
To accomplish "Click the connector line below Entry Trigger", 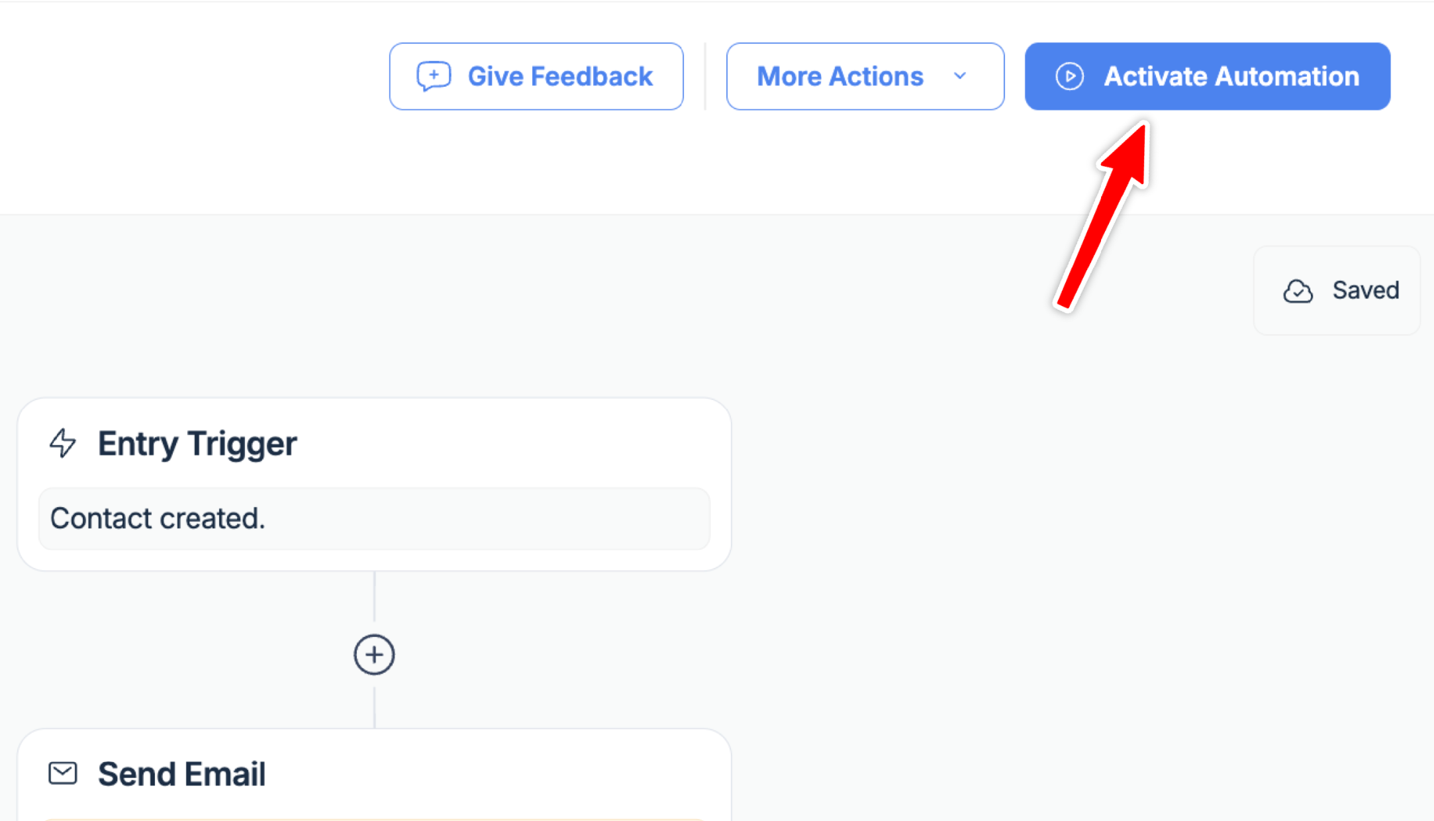I will 374,596.
